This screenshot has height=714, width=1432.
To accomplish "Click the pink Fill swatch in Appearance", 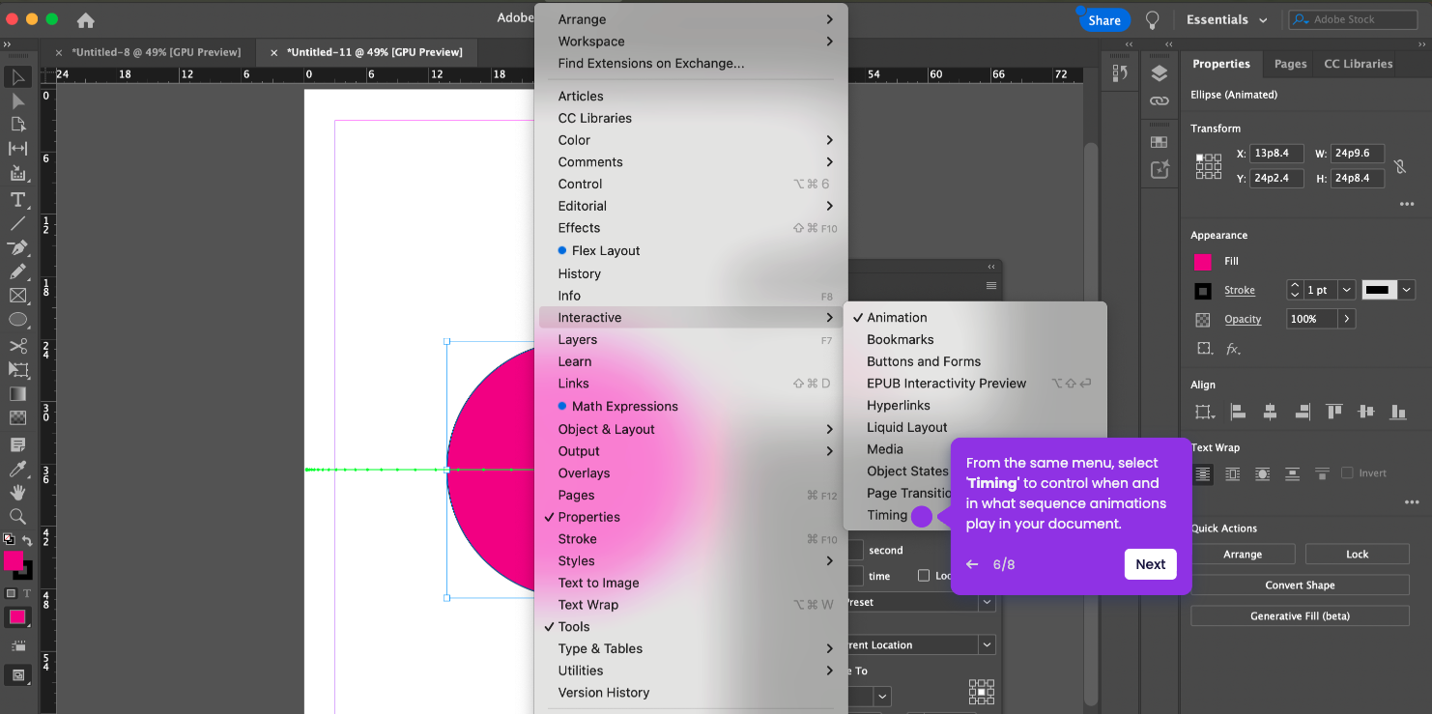I will [1203, 262].
